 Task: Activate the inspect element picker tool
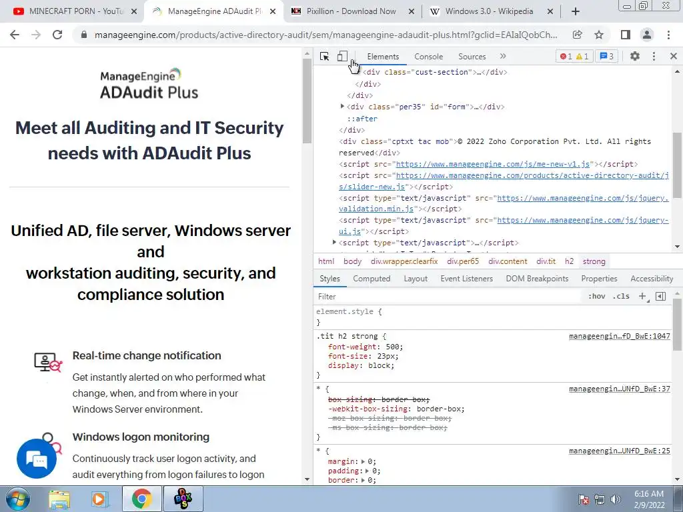pos(325,57)
